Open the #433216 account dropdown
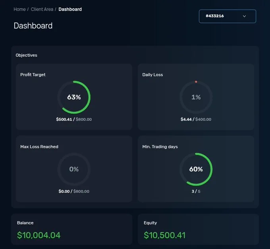Screen dimensions: 270x249 click(x=227, y=16)
